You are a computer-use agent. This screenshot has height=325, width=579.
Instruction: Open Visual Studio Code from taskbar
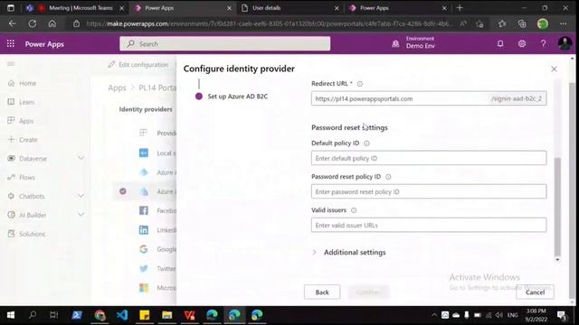tap(122, 315)
